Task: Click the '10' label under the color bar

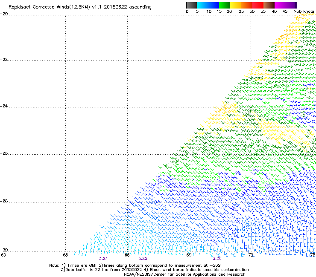Action: point(209,12)
